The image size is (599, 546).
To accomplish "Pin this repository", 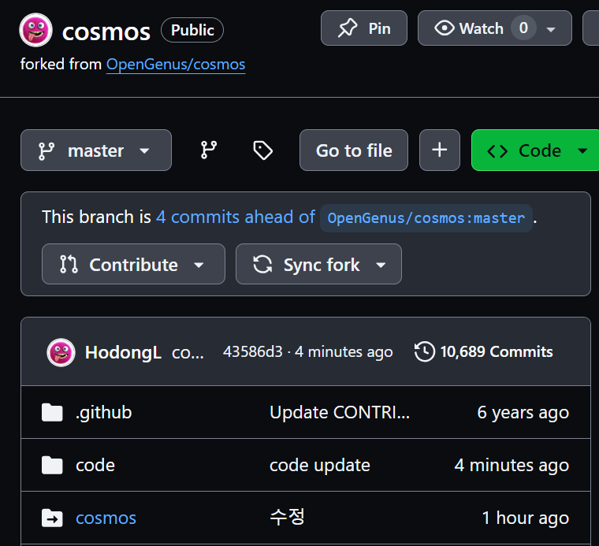I will [364, 28].
